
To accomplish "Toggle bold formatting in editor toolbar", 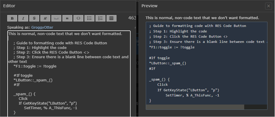I will tap(12, 18).
